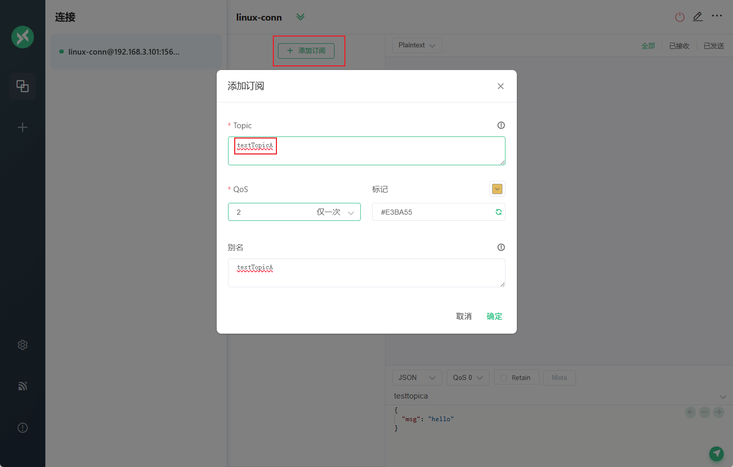Image resolution: width=733 pixels, height=467 pixels.
Task: Click the red disconnect power icon
Action: [x=679, y=17]
